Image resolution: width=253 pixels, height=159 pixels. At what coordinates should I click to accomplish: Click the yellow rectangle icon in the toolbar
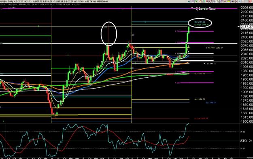[x=228, y=2]
